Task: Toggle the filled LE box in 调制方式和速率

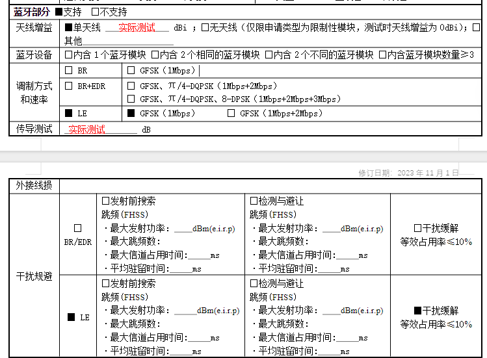Action: pyautogui.click(x=69, y=113)
